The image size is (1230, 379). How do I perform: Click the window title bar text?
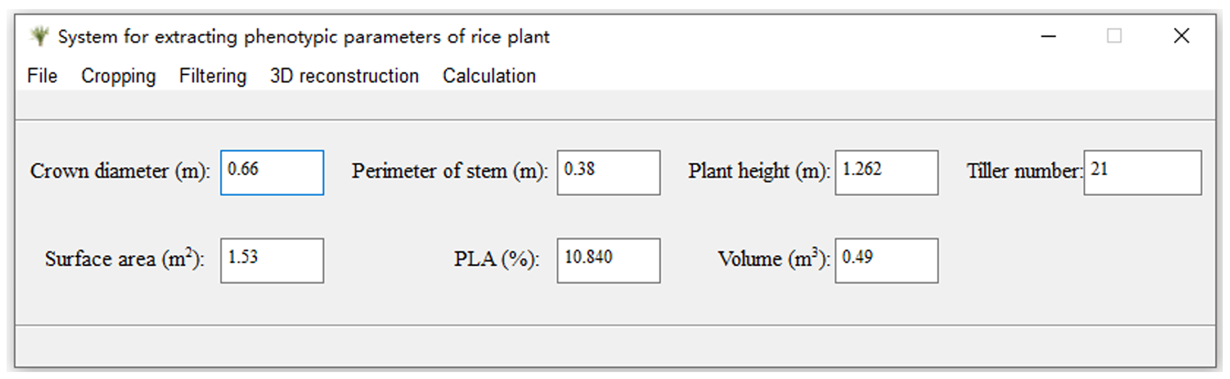coord(304,37)
